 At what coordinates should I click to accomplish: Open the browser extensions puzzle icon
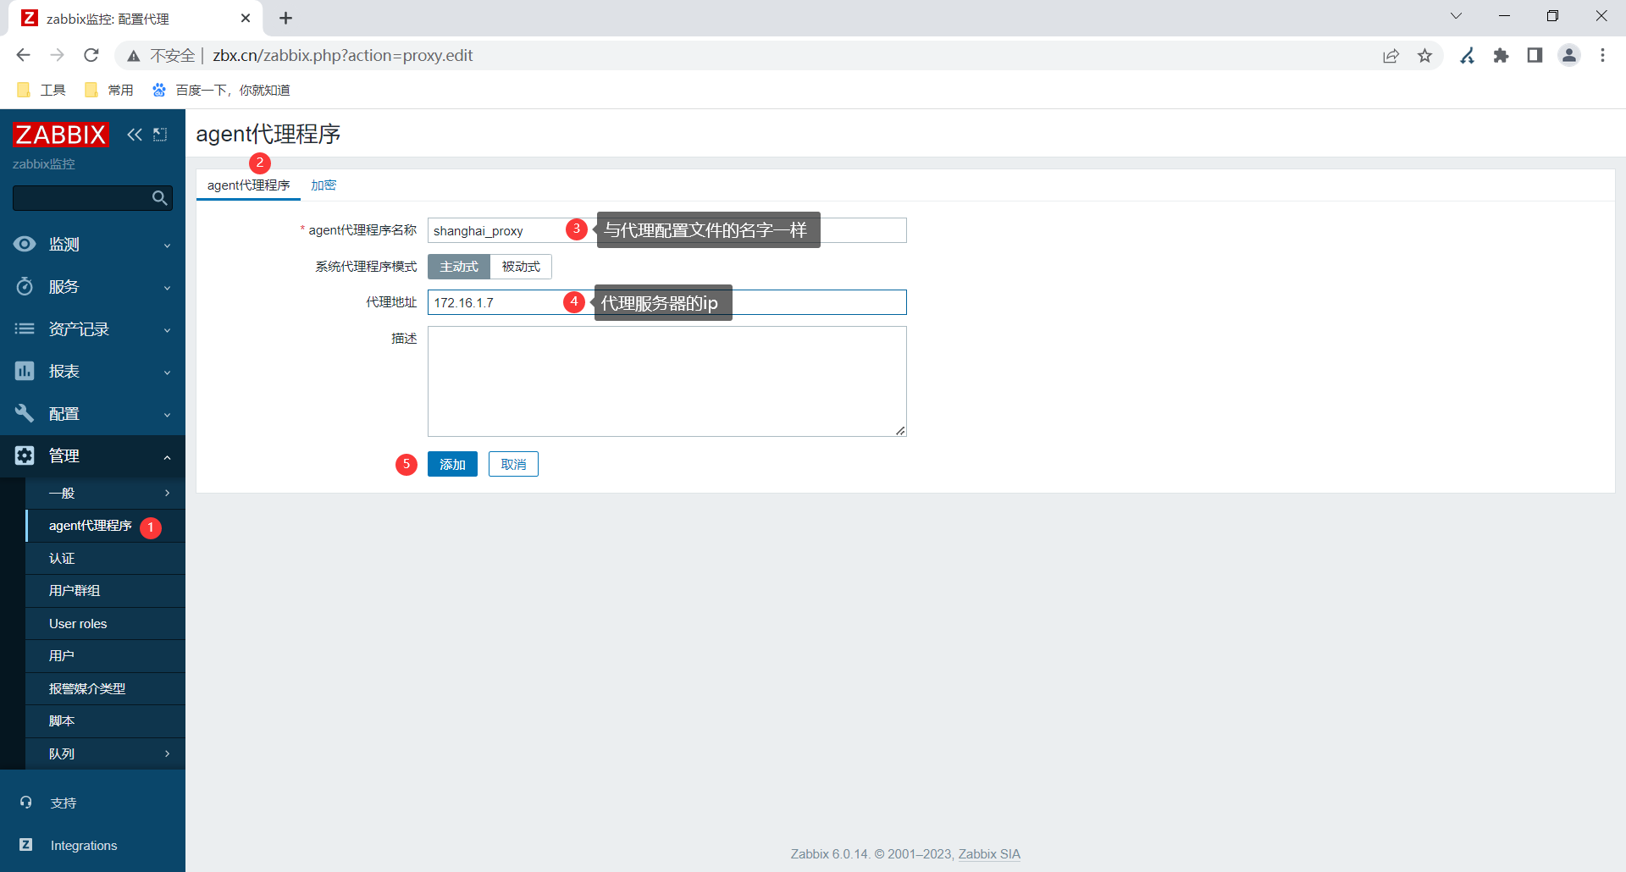click(1501, 56)
